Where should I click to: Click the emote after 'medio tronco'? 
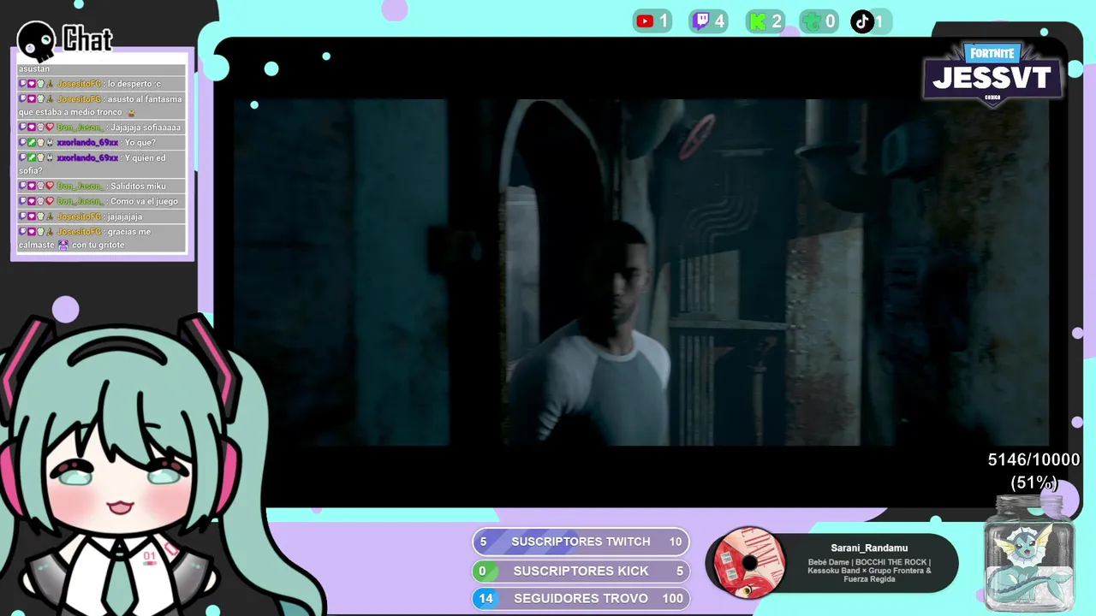(x=131, y=113)
